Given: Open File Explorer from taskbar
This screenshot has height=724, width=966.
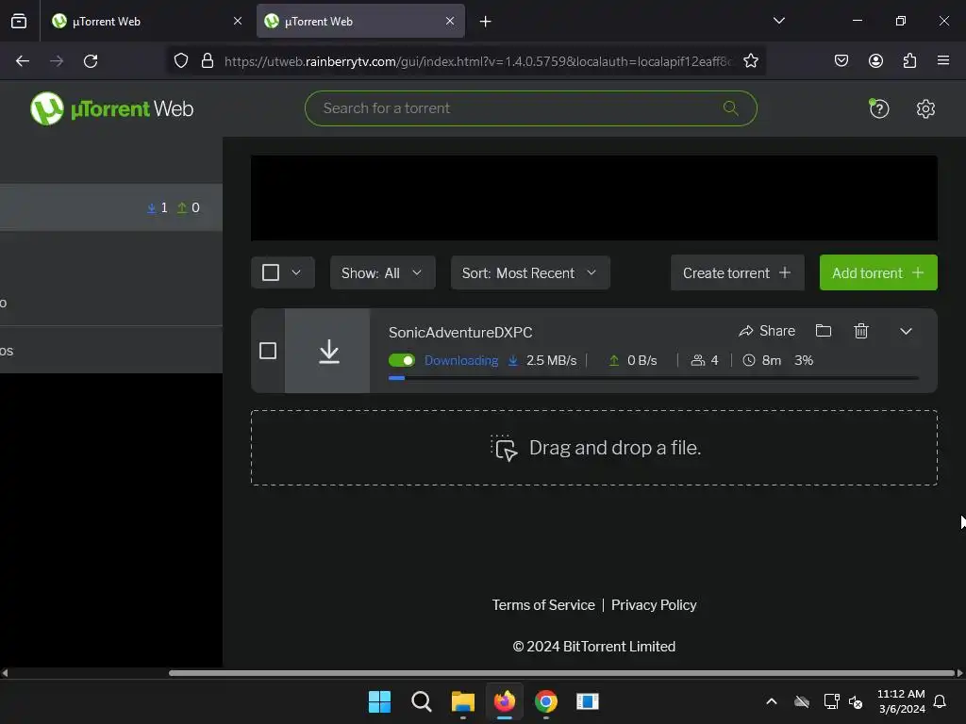Looking at the screenshot, I should 462,701.
